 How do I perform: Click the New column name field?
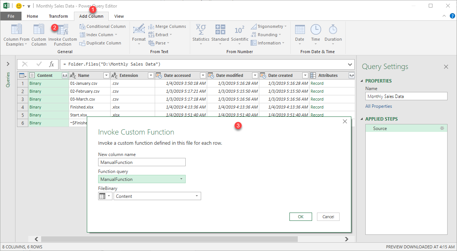click(142, 162)
